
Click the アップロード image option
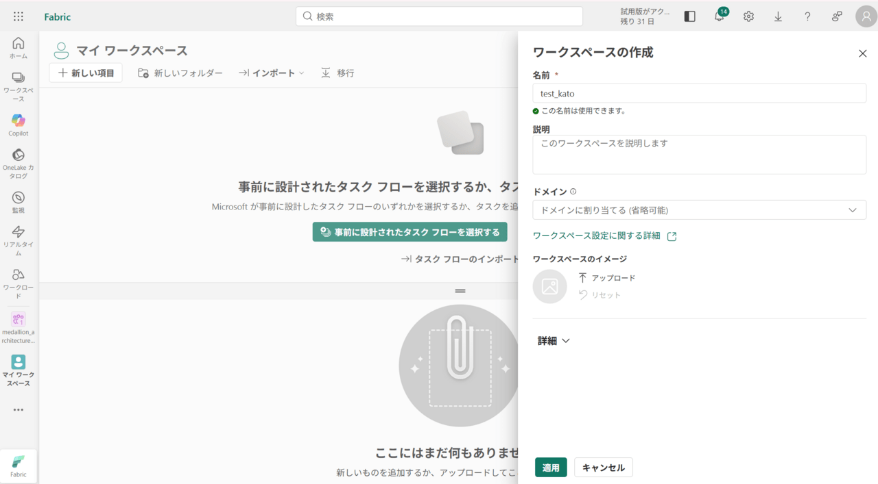[x=607, y=278]
